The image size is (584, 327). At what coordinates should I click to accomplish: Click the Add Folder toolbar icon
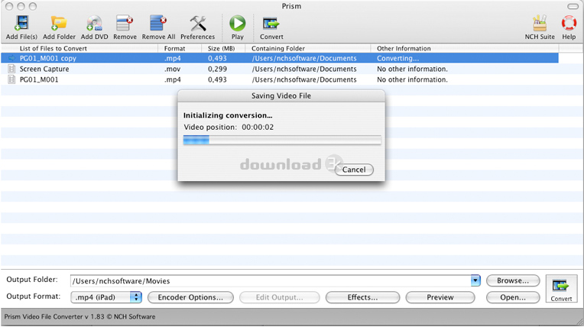[59, 24]
